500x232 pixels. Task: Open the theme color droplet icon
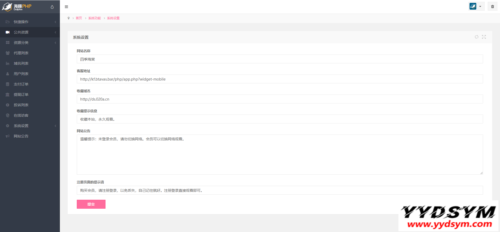point(52,7)
